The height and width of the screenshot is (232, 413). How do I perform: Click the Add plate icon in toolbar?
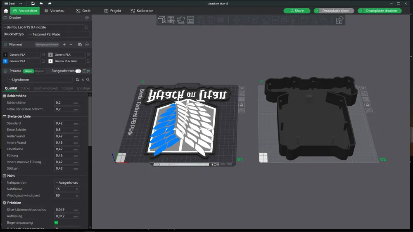171,20
